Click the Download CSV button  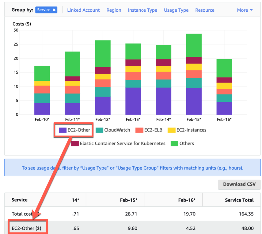tap(239, 184)
